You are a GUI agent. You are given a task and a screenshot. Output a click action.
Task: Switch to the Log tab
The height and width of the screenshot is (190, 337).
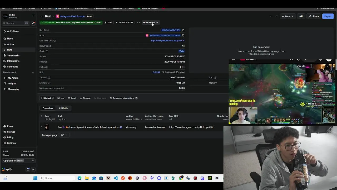(x=61, y=98)
